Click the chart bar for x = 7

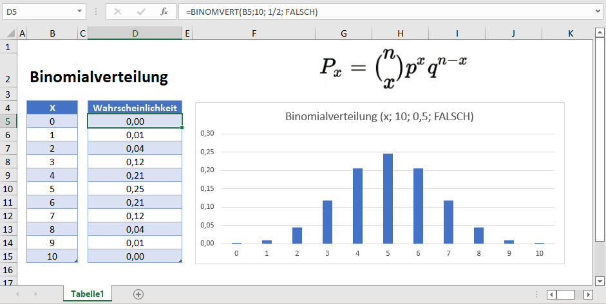point(449,222)
